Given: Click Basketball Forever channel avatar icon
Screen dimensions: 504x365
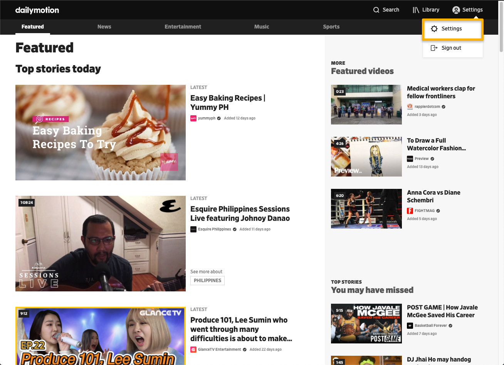Looking at the screenshot, I should pos(410,326).
